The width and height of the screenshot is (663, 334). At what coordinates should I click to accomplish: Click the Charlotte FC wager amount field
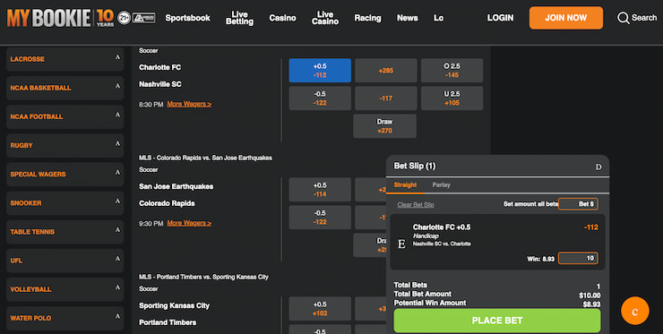pyautogui.click(x=578, y=258)
